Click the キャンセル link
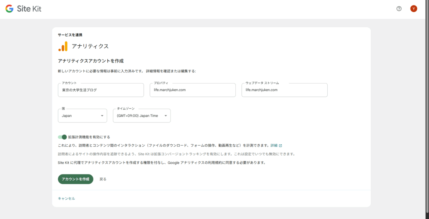Image resolution: width=429 pixels, height=219 pixels. point(67,198)
